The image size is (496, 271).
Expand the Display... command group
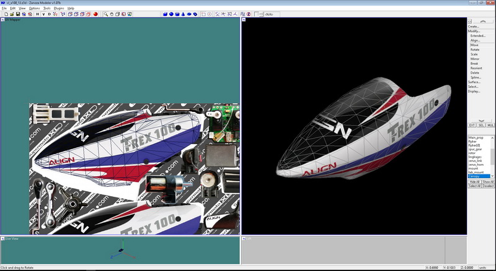(474, 91)
